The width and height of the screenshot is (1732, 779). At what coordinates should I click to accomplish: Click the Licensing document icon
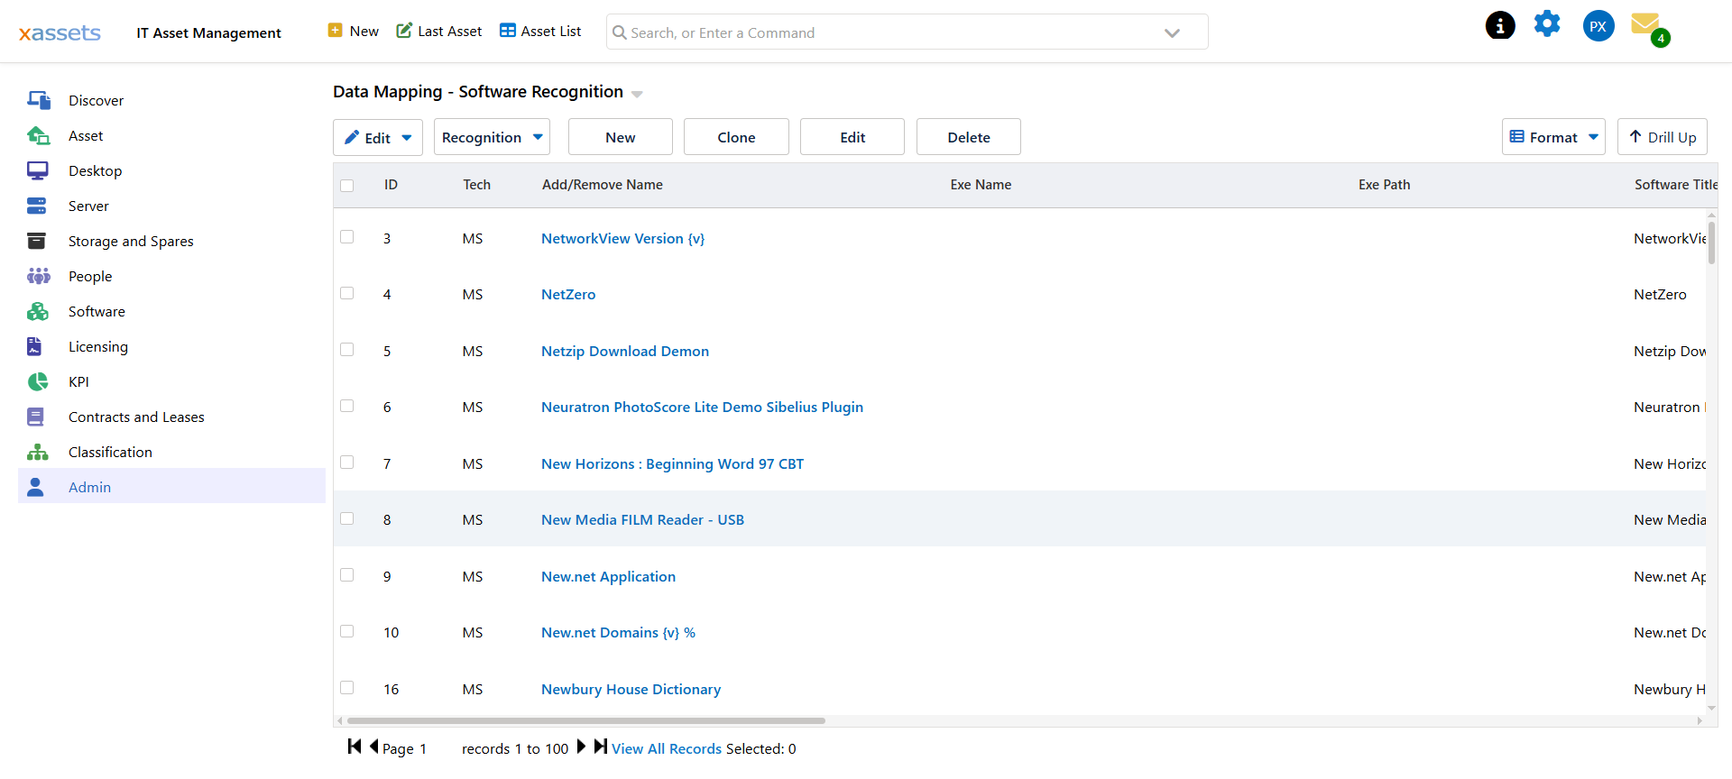(34, 346)
